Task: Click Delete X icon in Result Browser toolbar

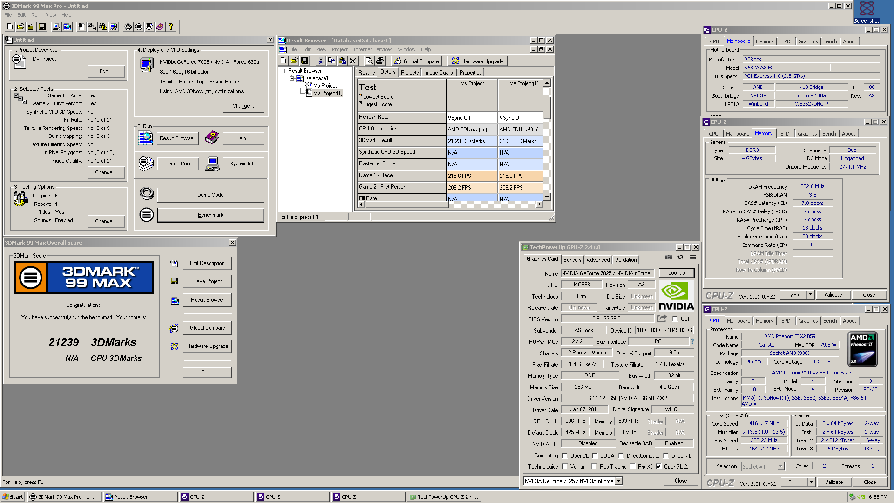Action: click(x=353, y=61)
